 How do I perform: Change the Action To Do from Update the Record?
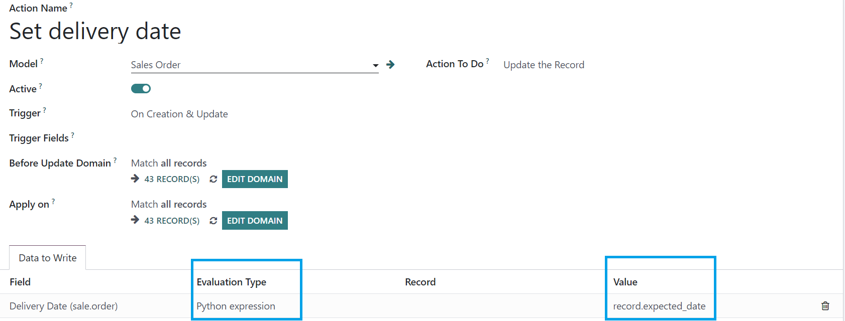point(544,65)
